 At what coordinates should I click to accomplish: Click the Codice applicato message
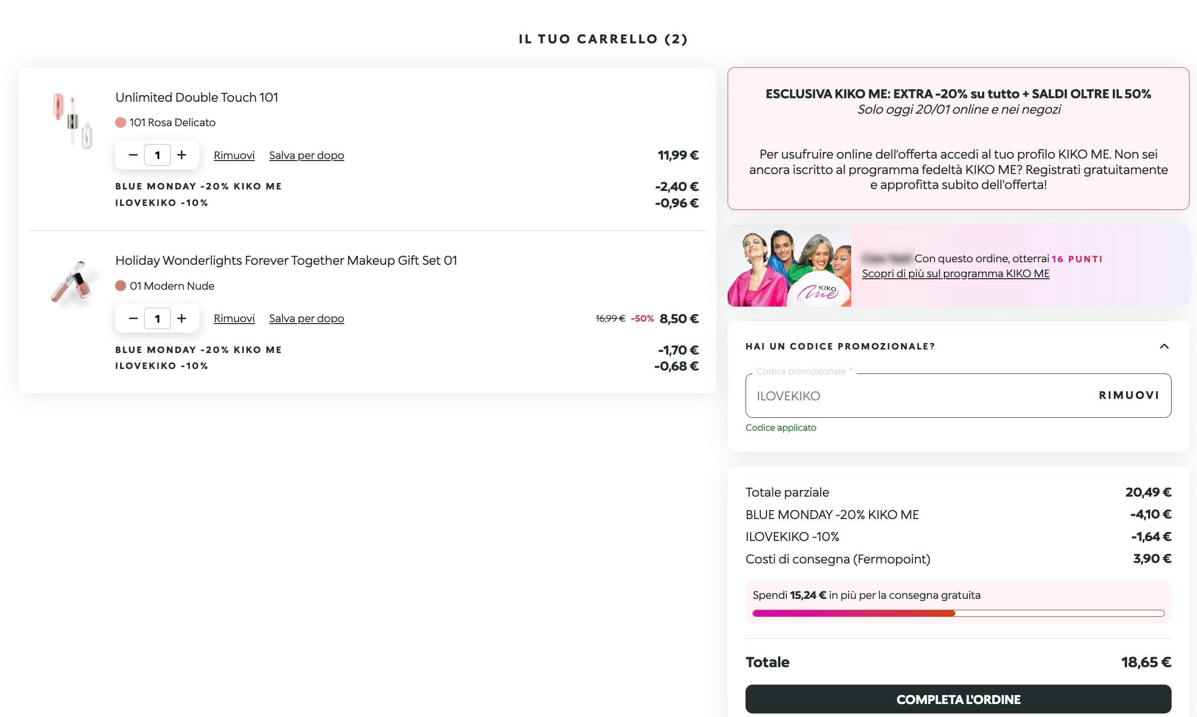click(x=781, y=428)
